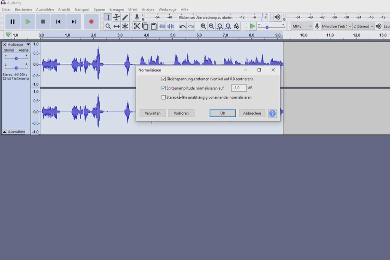Click the Stop button
390x260 pixels.
(43, 22)
